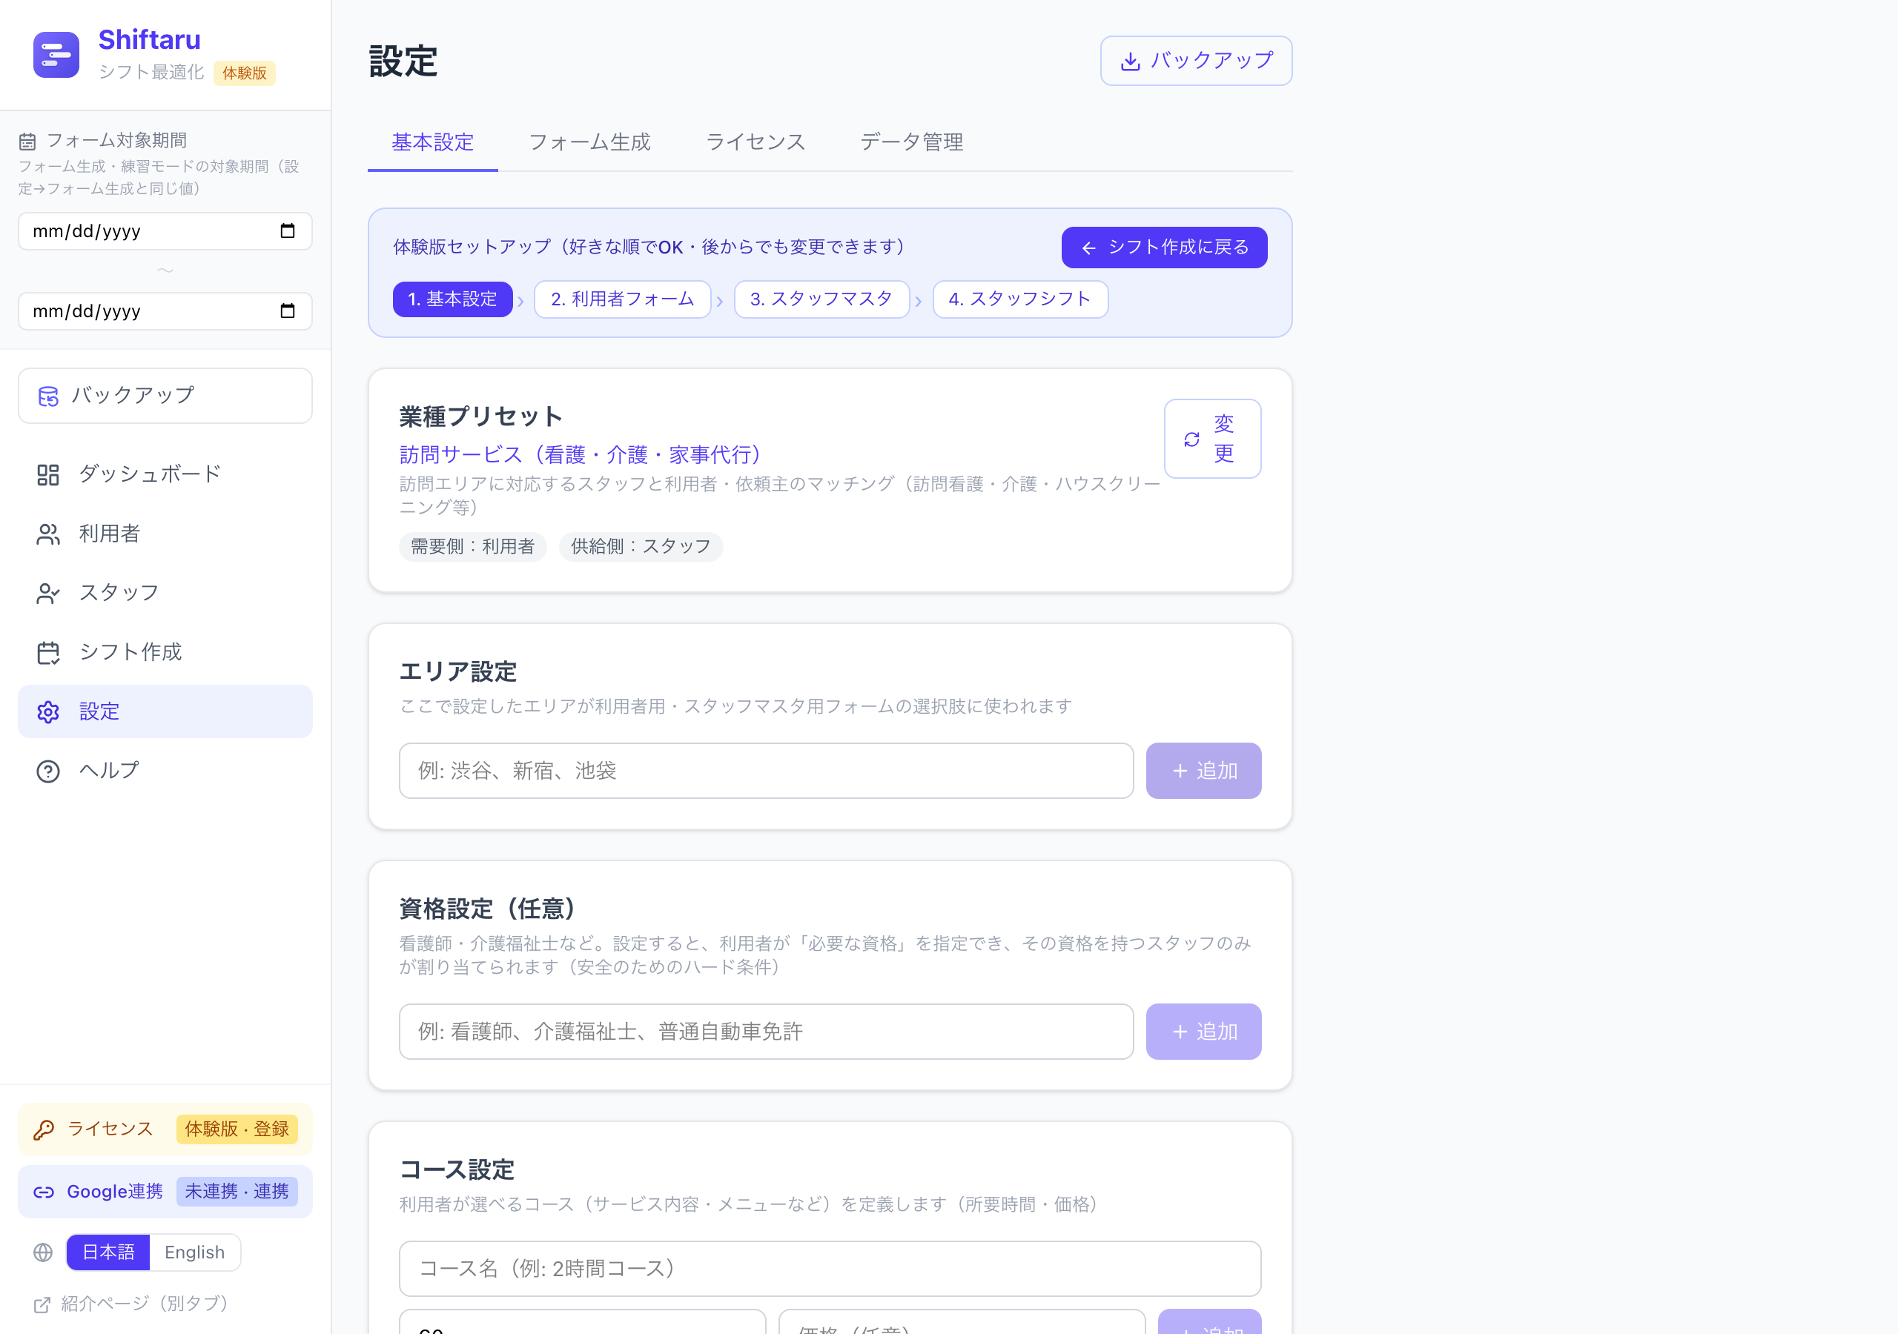Click the ライセンス key icon

pyautogui.click(x=44, y=1129)
